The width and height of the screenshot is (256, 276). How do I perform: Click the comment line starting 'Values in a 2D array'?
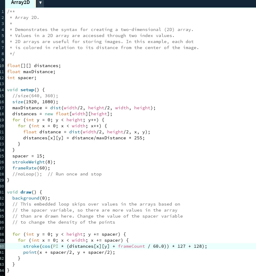92,36
